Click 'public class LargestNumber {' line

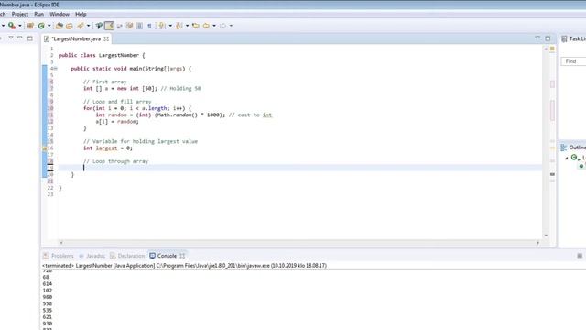[102, 55]
